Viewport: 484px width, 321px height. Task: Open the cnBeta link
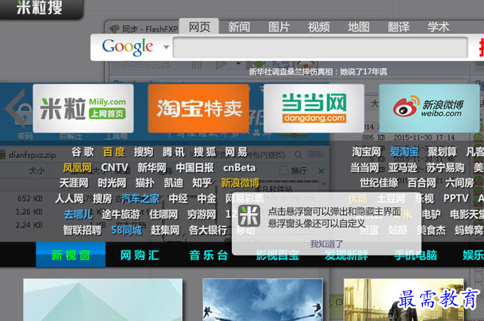click(x=240, y=168)
